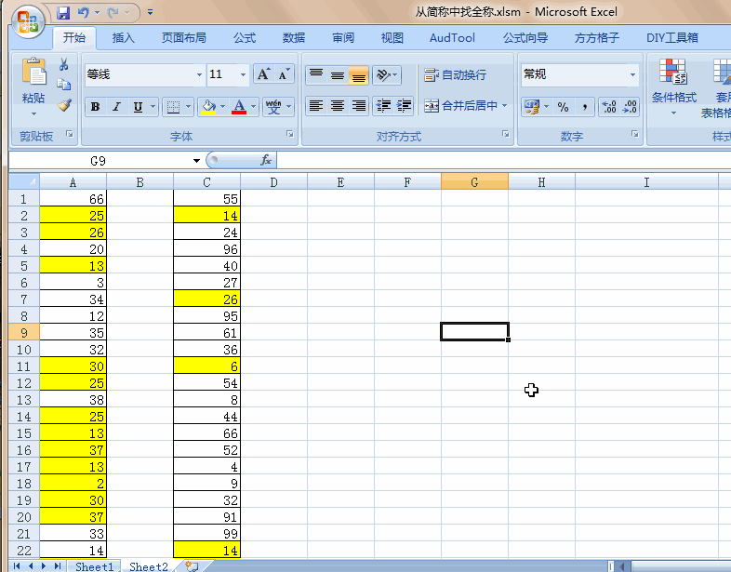
Task: Toggle Italic formatting
Action: point(116,107)
